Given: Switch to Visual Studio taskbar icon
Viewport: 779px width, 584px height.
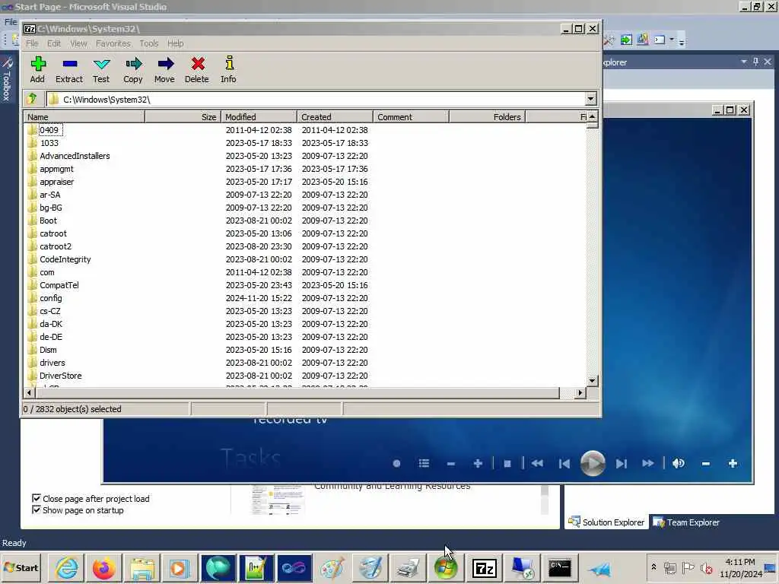Looking at the screenshot, I should tap(294, 567).
